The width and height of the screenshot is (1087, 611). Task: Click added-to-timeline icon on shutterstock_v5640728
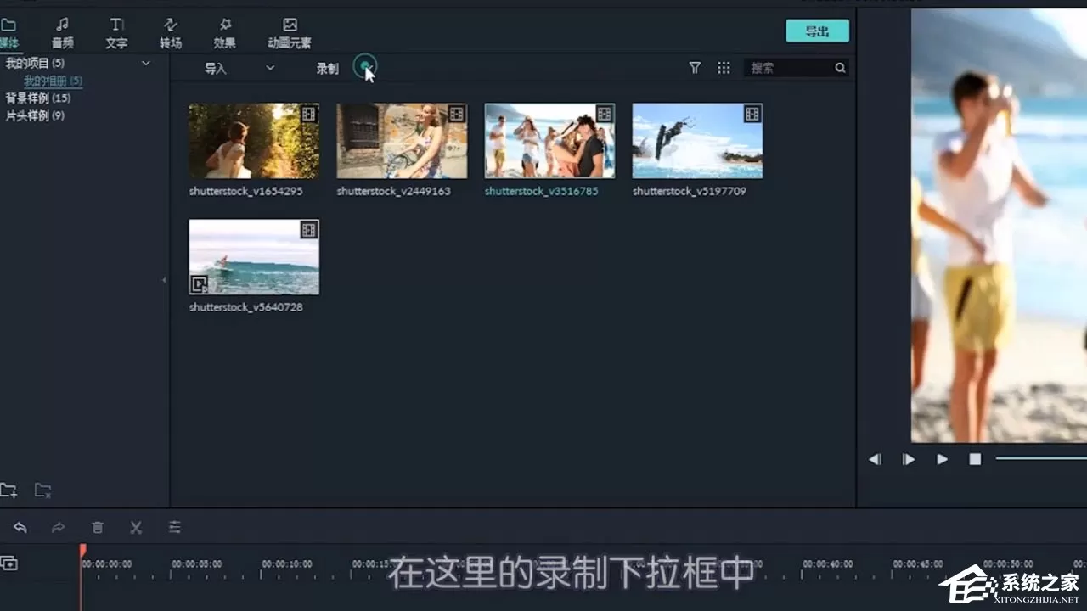tap(199, 284)
